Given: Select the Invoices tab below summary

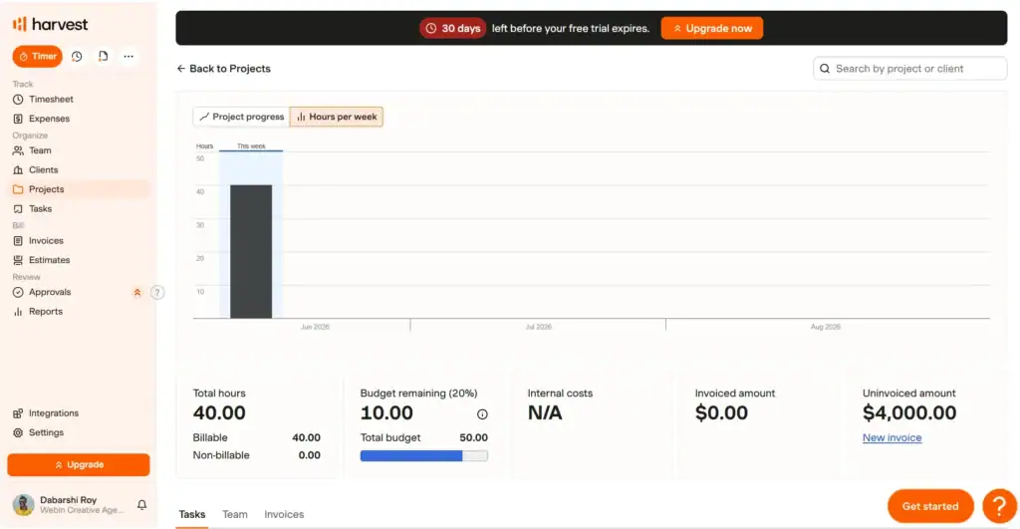Looking at the screenshot, I should click(x=284, y=514).
